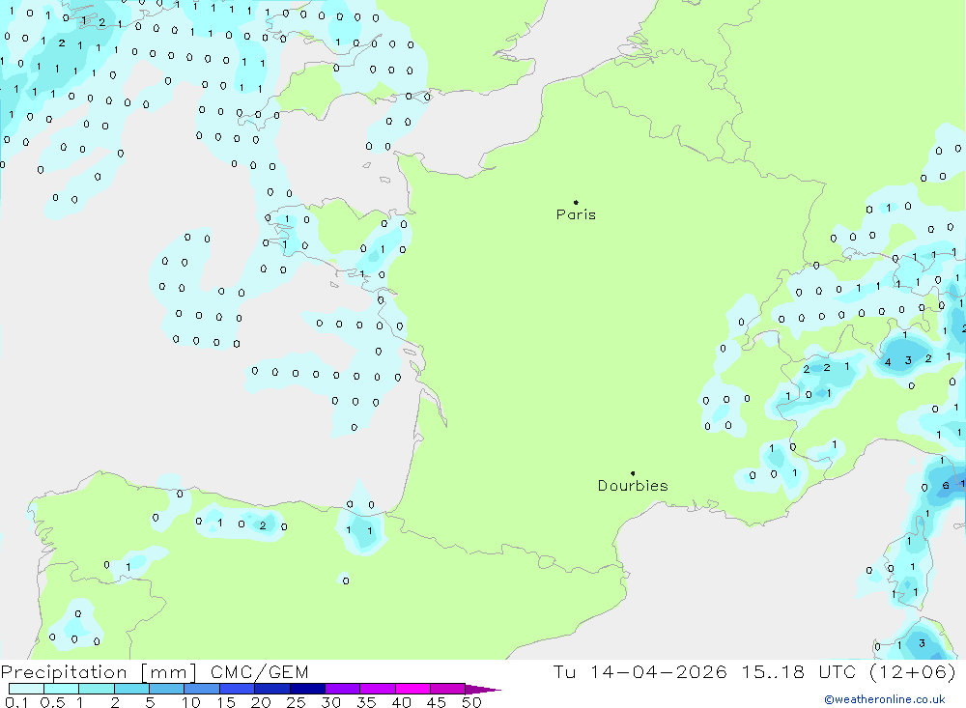Image resolution: width=966 pixels, height=708 pixels.
Task: Click the 15..18 UTC time range
Action: coord(799,671)
